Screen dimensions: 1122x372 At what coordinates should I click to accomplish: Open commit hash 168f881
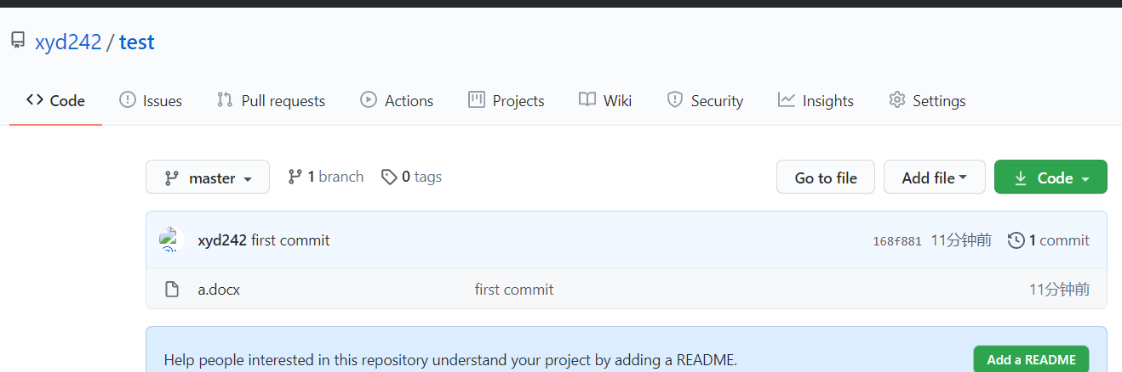tap(897, 241)
